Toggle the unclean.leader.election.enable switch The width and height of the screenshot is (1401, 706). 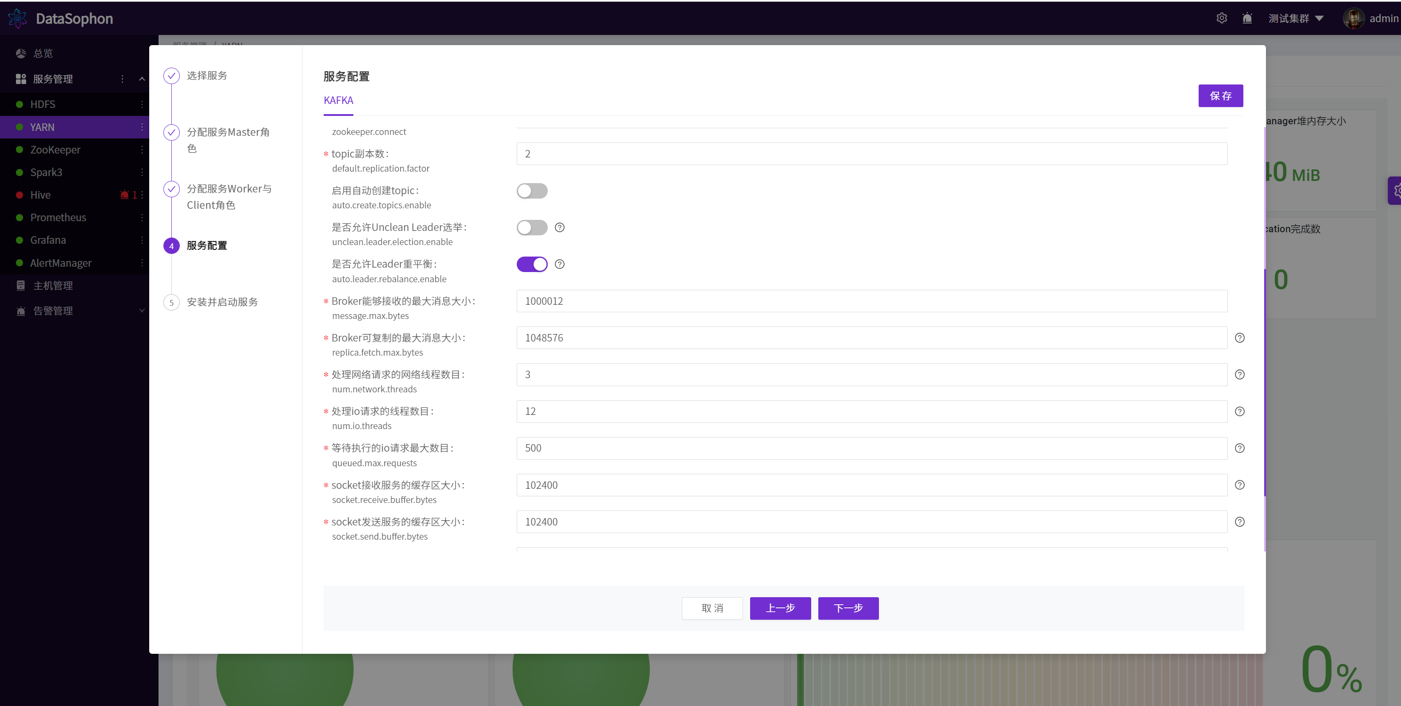pyautogui.click(x=531, y=227)
